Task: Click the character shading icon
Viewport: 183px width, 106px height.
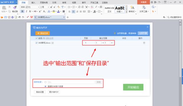Action: coord(64,11)
